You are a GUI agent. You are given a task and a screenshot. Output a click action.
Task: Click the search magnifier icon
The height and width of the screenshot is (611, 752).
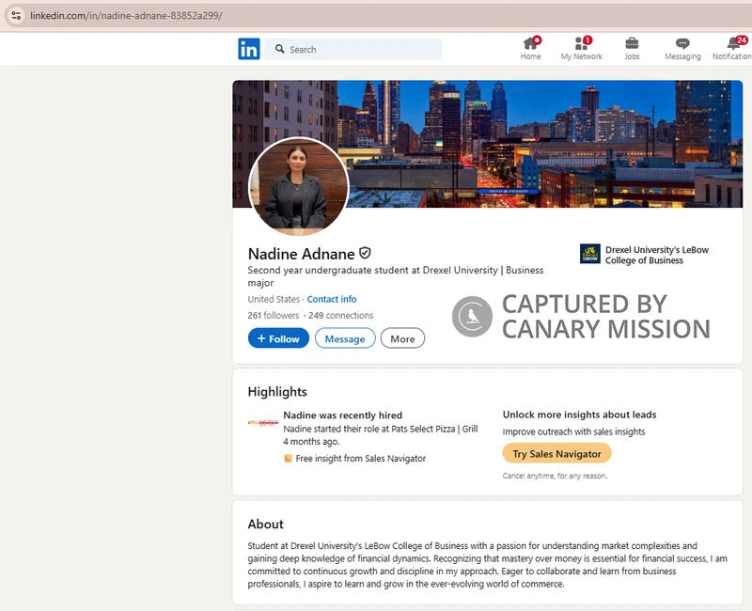pos(279,49)
